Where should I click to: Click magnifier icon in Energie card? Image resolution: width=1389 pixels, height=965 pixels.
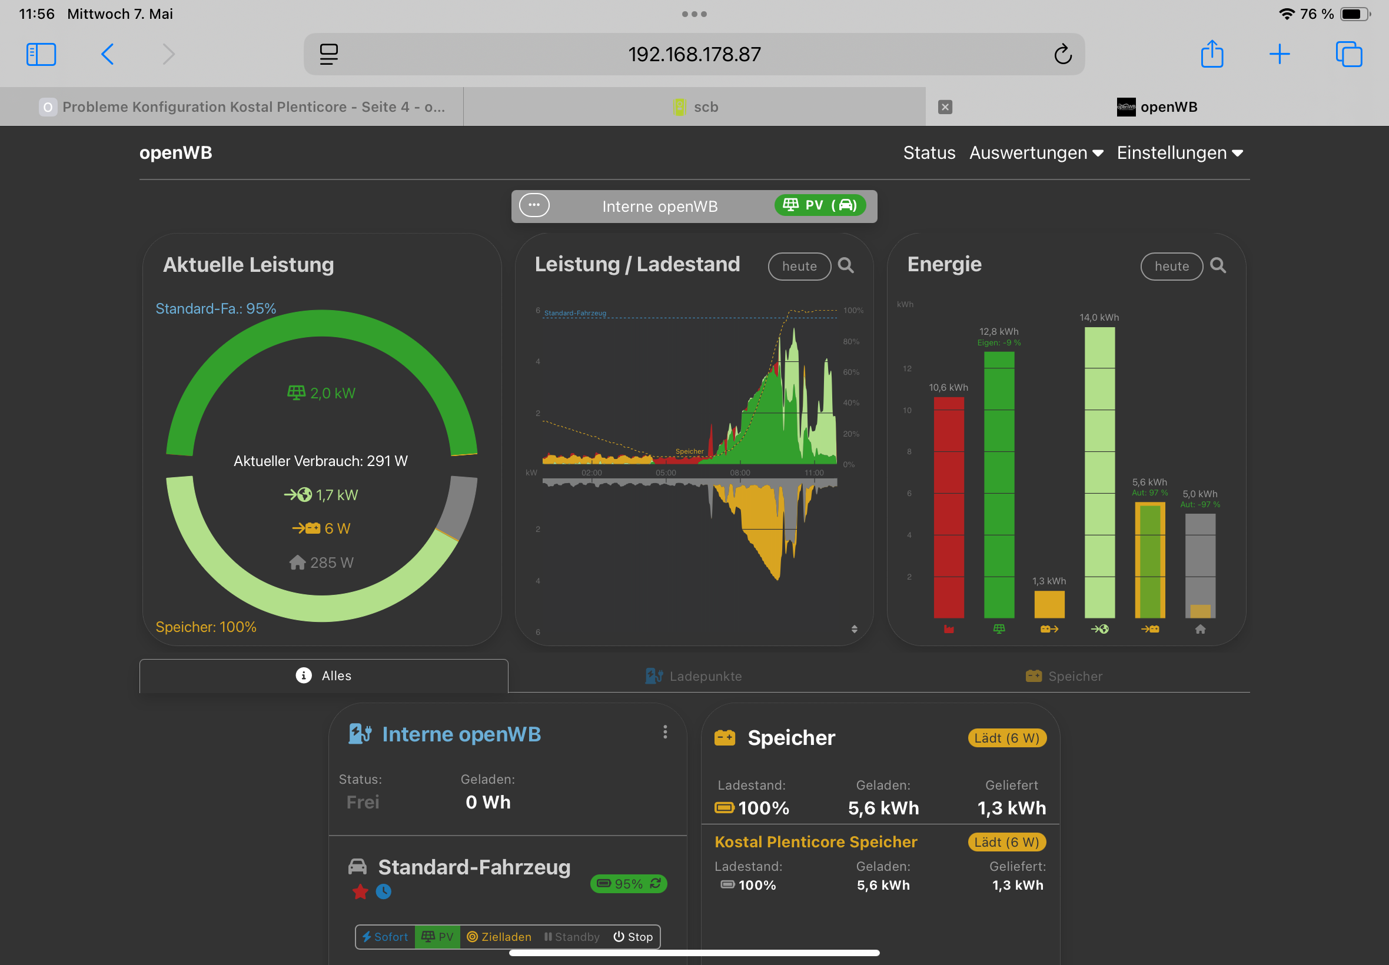[x=1218, y=266]
